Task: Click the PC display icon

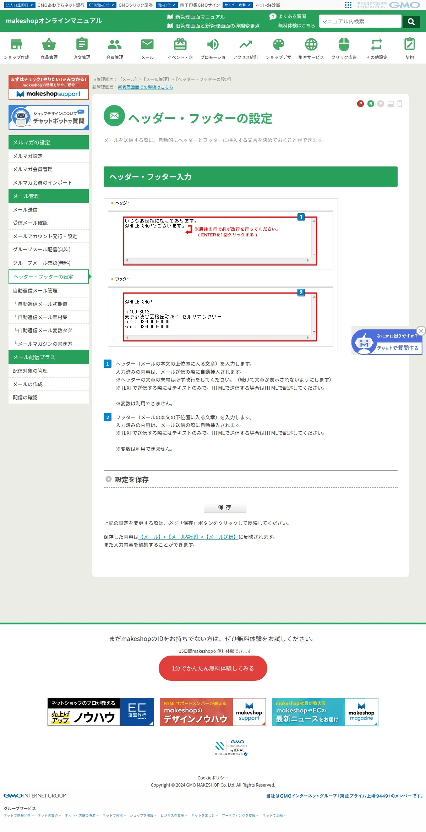Action: point(391,104)
